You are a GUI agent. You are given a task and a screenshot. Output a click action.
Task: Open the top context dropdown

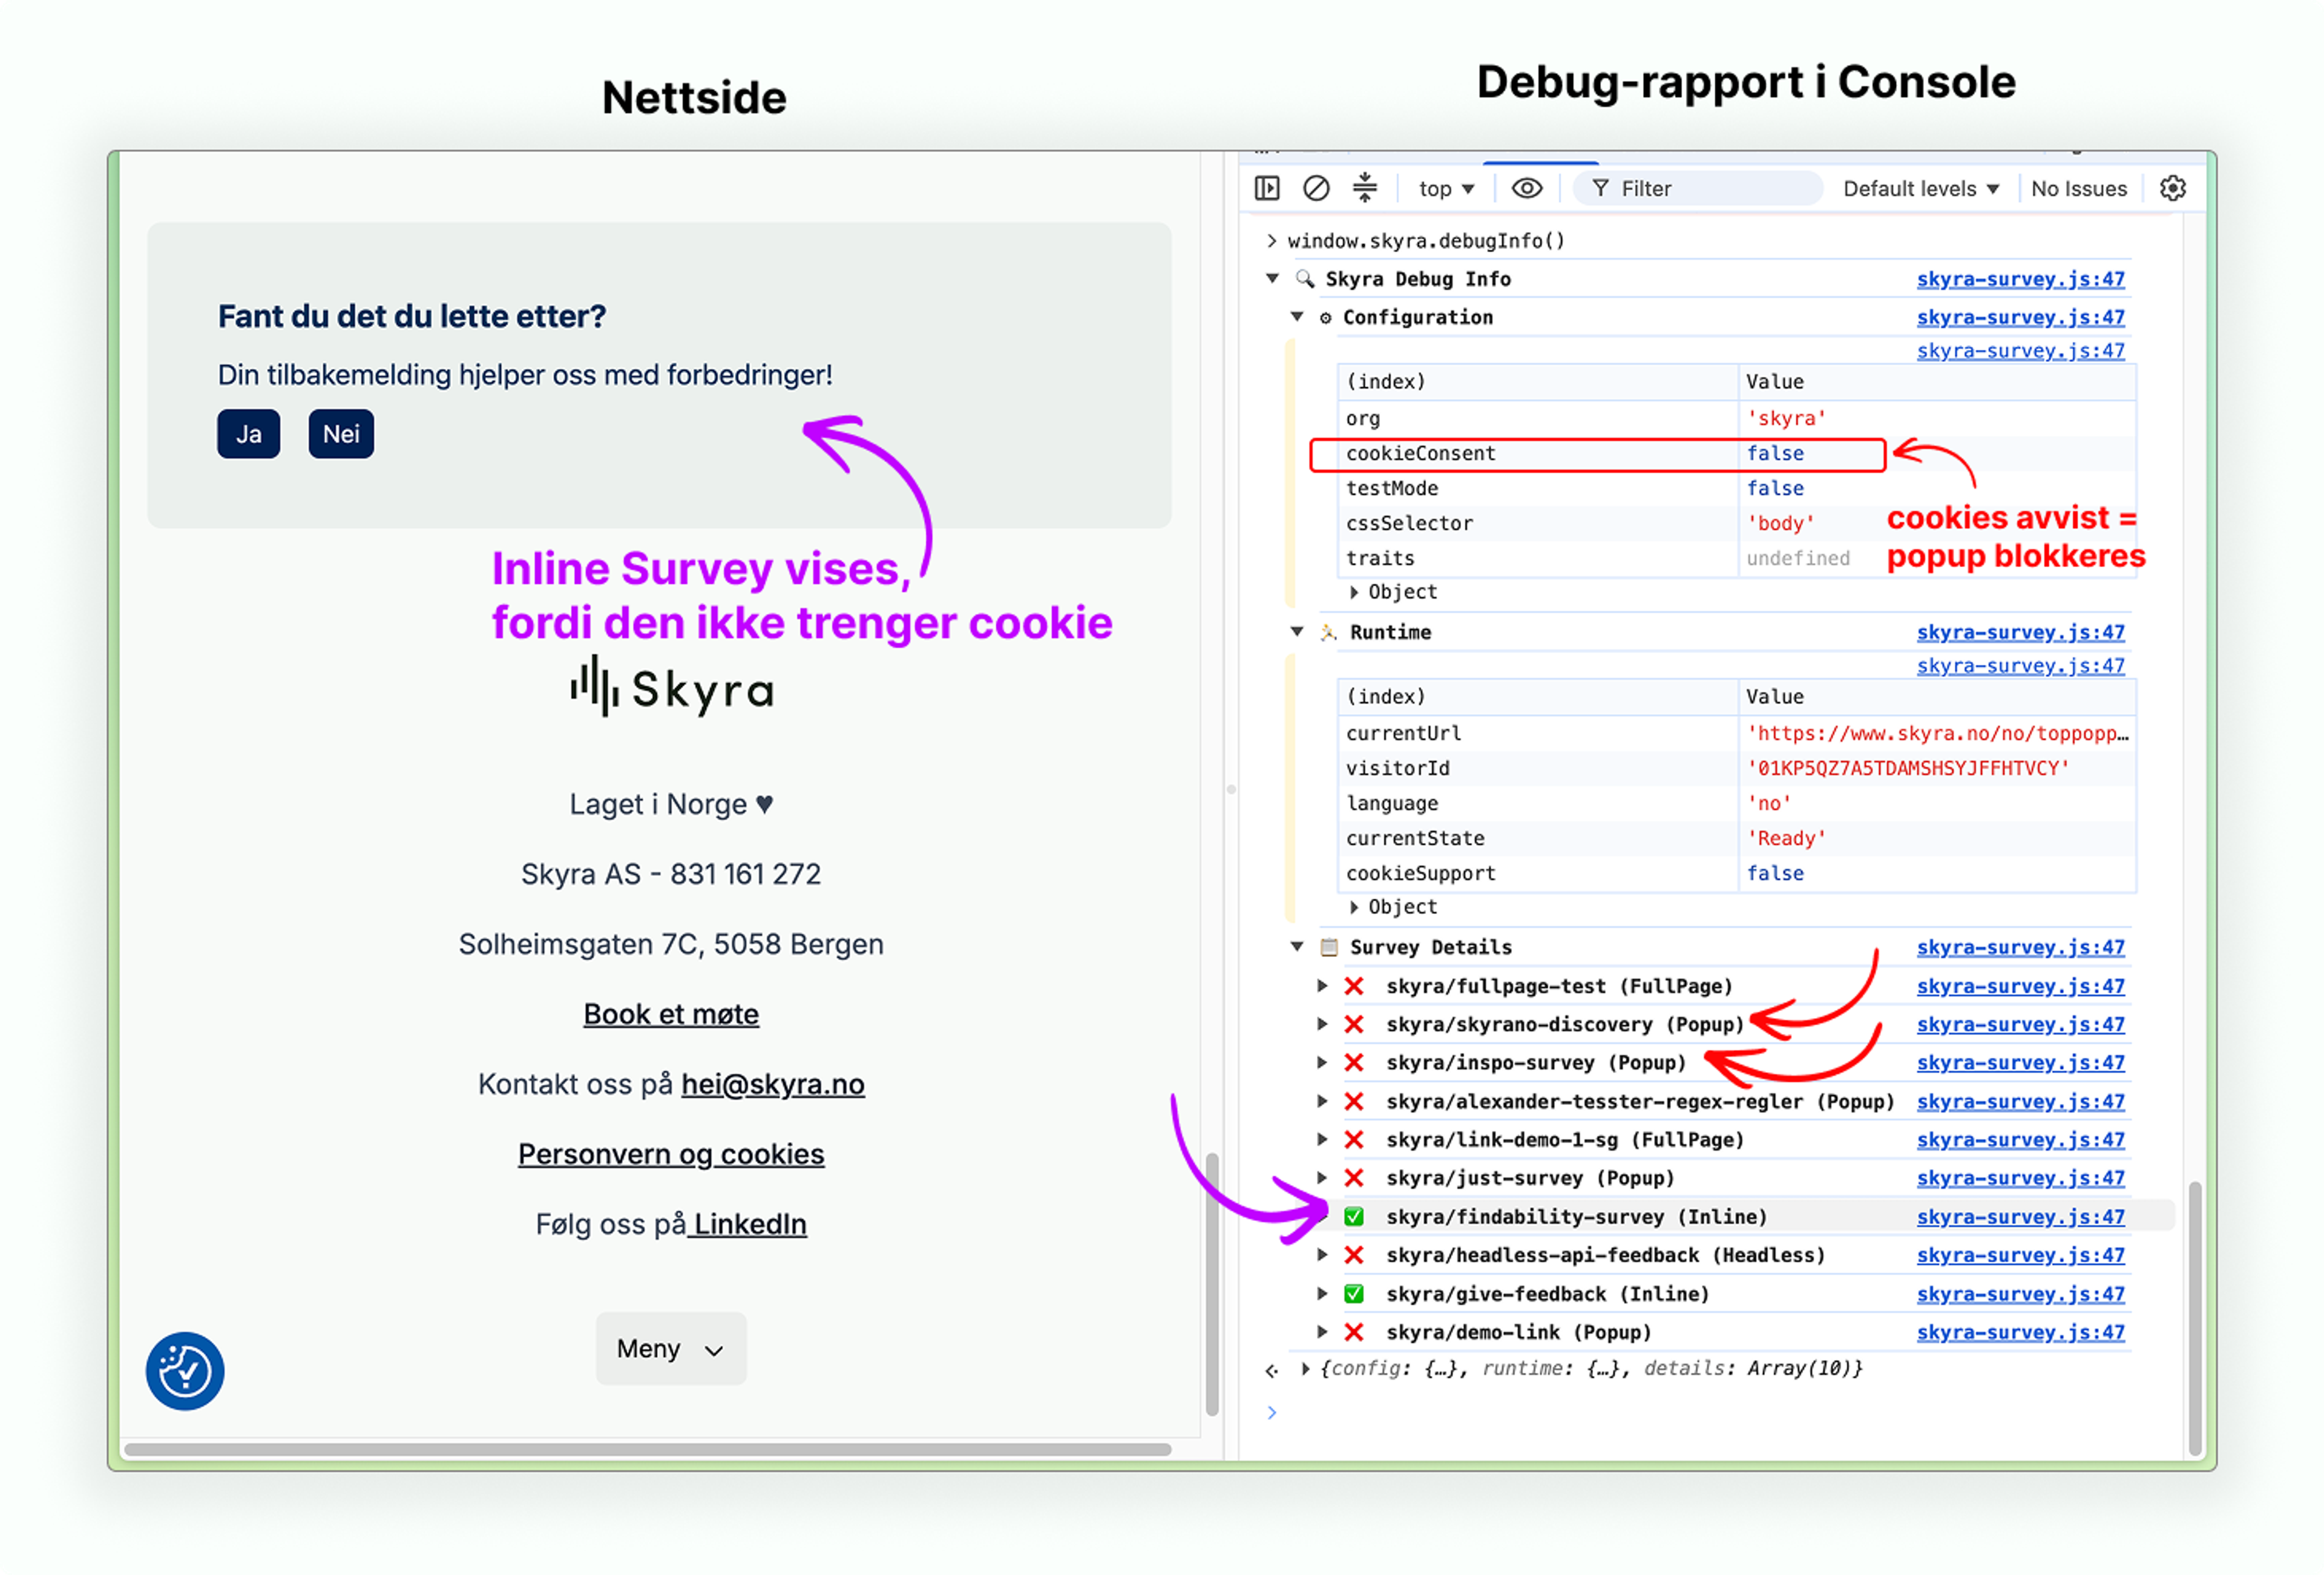(x=1446, y=188)
